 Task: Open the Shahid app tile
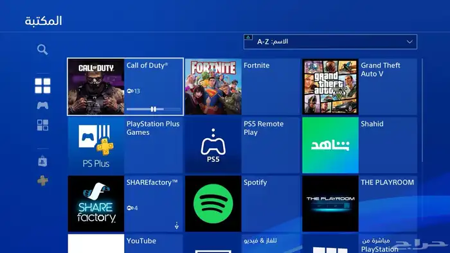click(x=359, y=145)
